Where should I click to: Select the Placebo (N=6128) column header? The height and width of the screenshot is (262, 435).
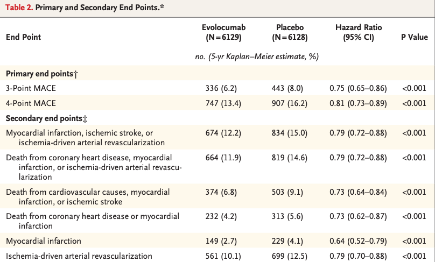[x=290, y=32]
